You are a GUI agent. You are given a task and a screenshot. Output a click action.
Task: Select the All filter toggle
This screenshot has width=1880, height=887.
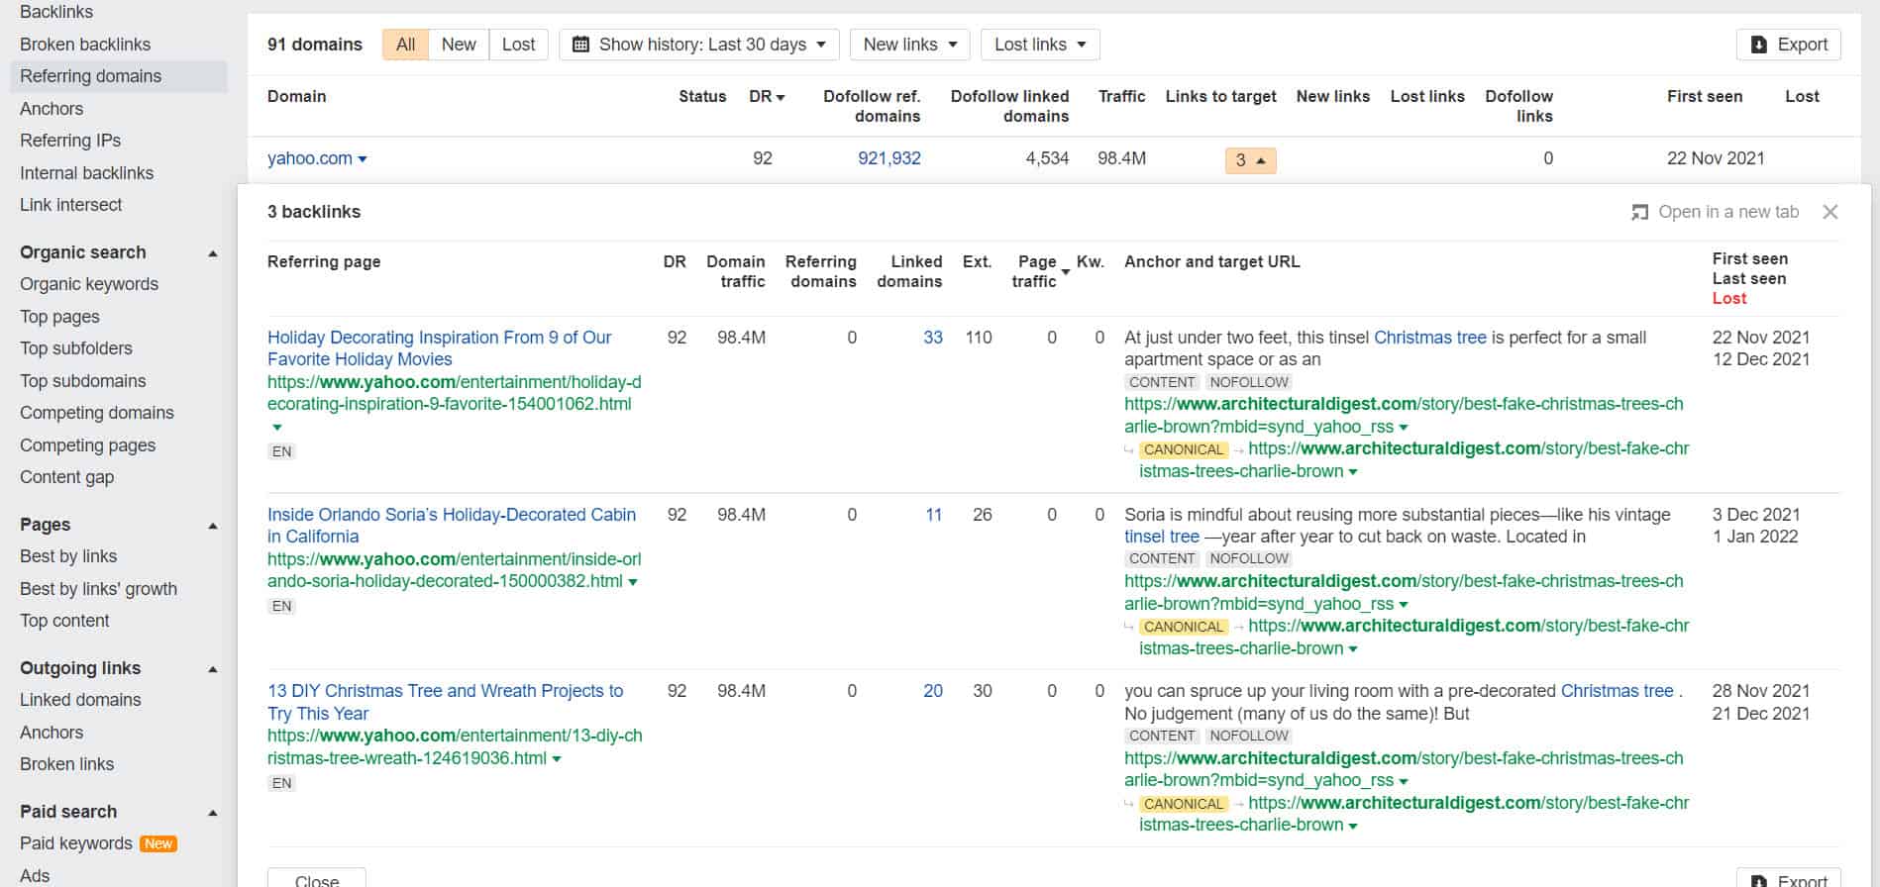(405, 45)
